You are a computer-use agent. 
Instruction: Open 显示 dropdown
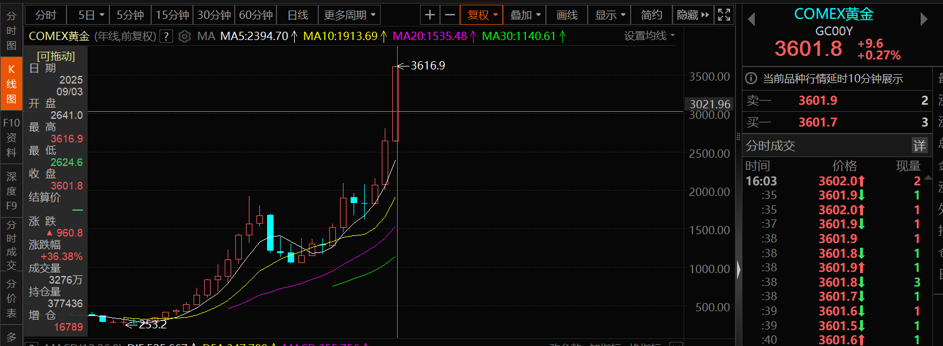(x=609, y=15)
